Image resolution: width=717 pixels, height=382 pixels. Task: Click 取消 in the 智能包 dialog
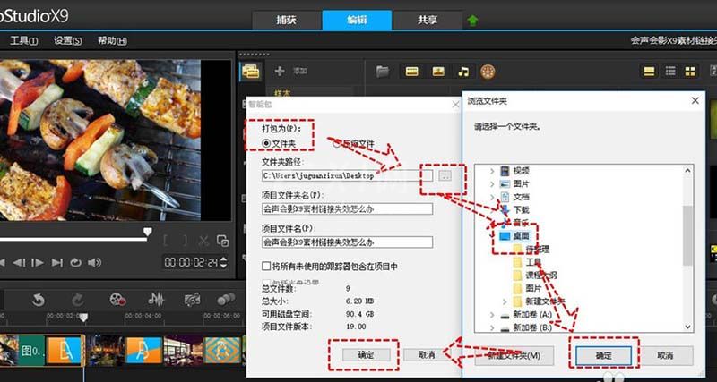427,354
